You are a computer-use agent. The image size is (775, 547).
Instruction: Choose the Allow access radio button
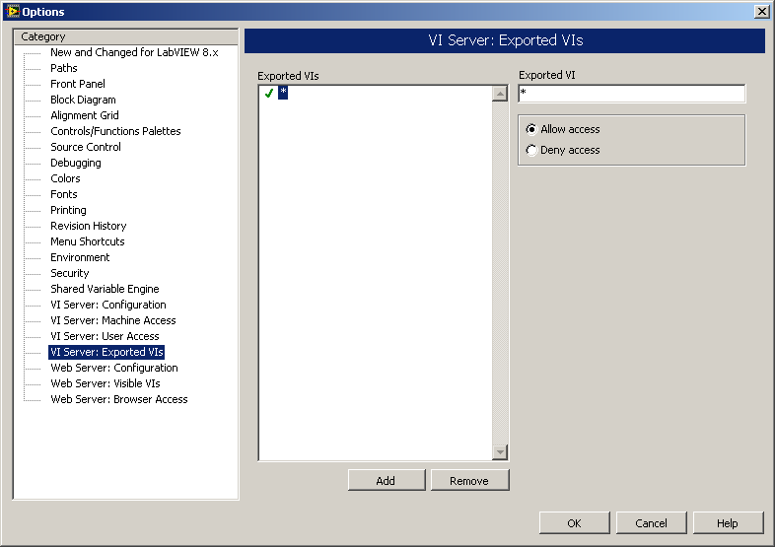(x=563, y=129)
